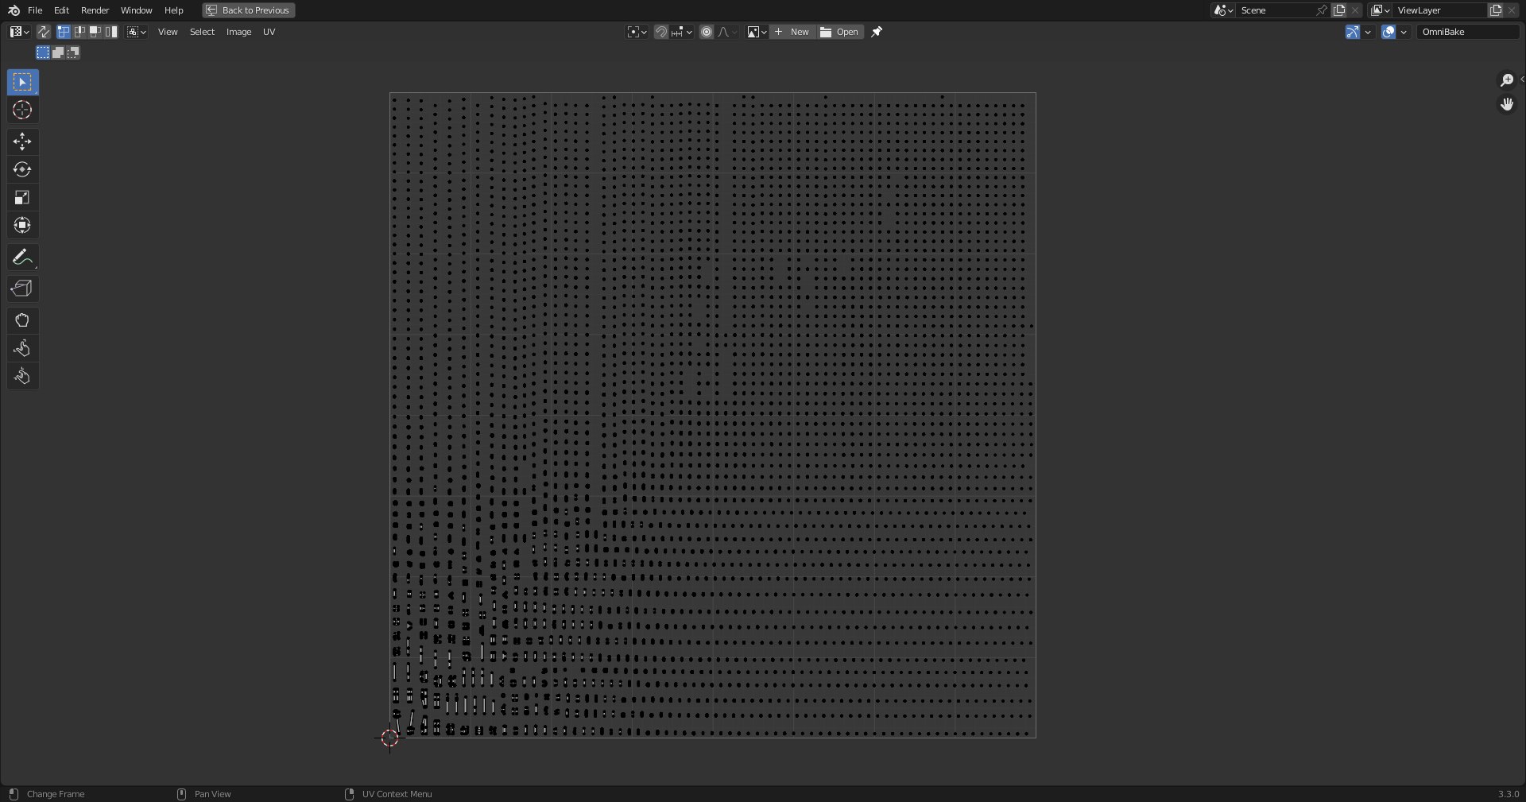Toggle the image pin icon
This screenshot has height=802, width=1526.
tap(877, 32)
